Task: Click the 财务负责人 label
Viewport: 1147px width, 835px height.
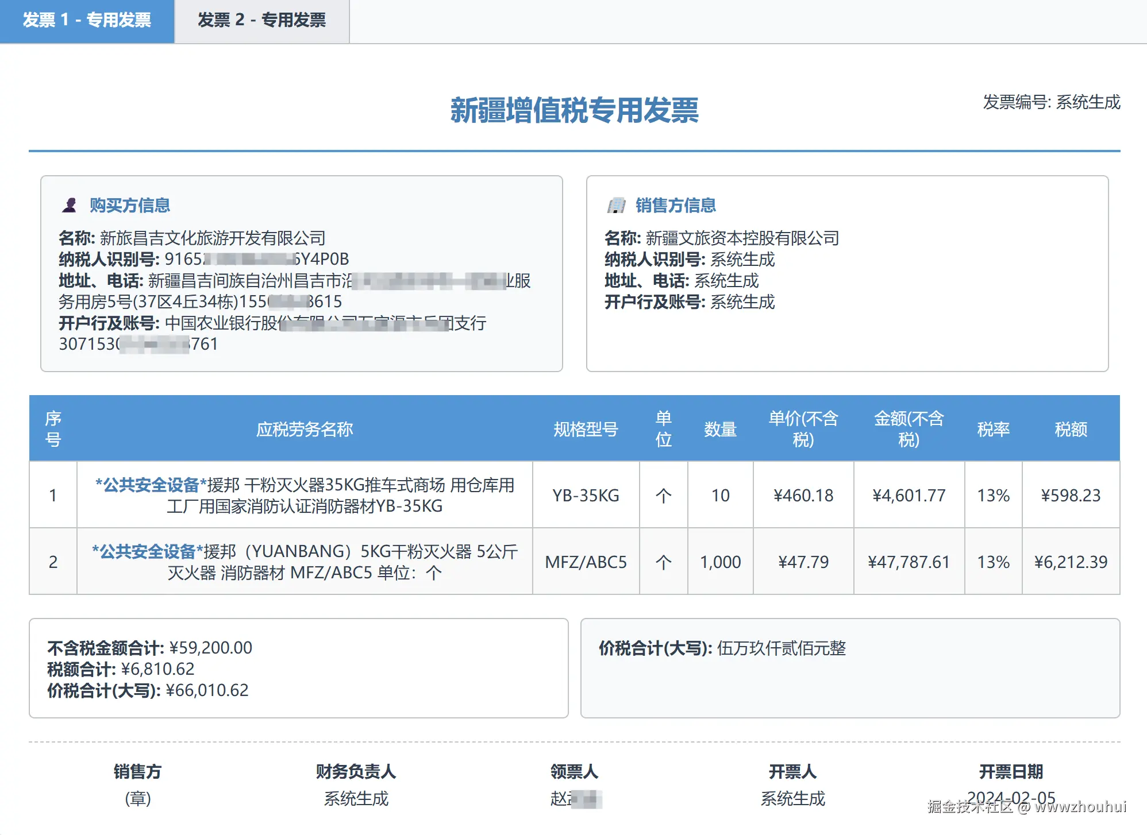Action: (x=356, y=771)
